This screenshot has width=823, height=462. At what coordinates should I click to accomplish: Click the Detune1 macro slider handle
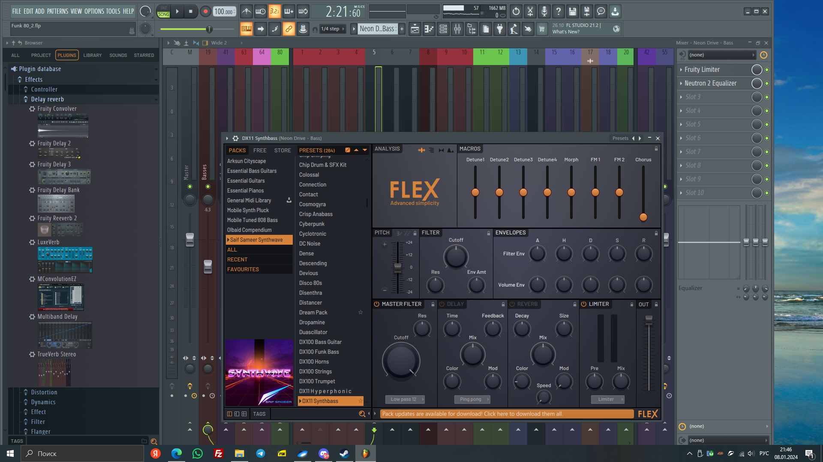475,192
